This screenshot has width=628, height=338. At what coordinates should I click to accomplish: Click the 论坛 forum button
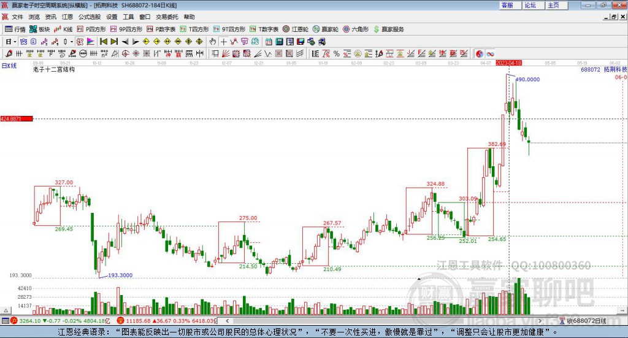click(x=534, y=5)
